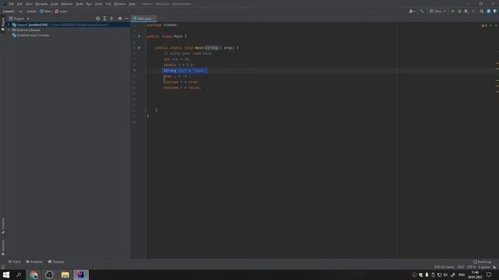This screenshot has width=499, height=280.
Task: Run with Coverage from the toolbar
Action: [466, 11]
